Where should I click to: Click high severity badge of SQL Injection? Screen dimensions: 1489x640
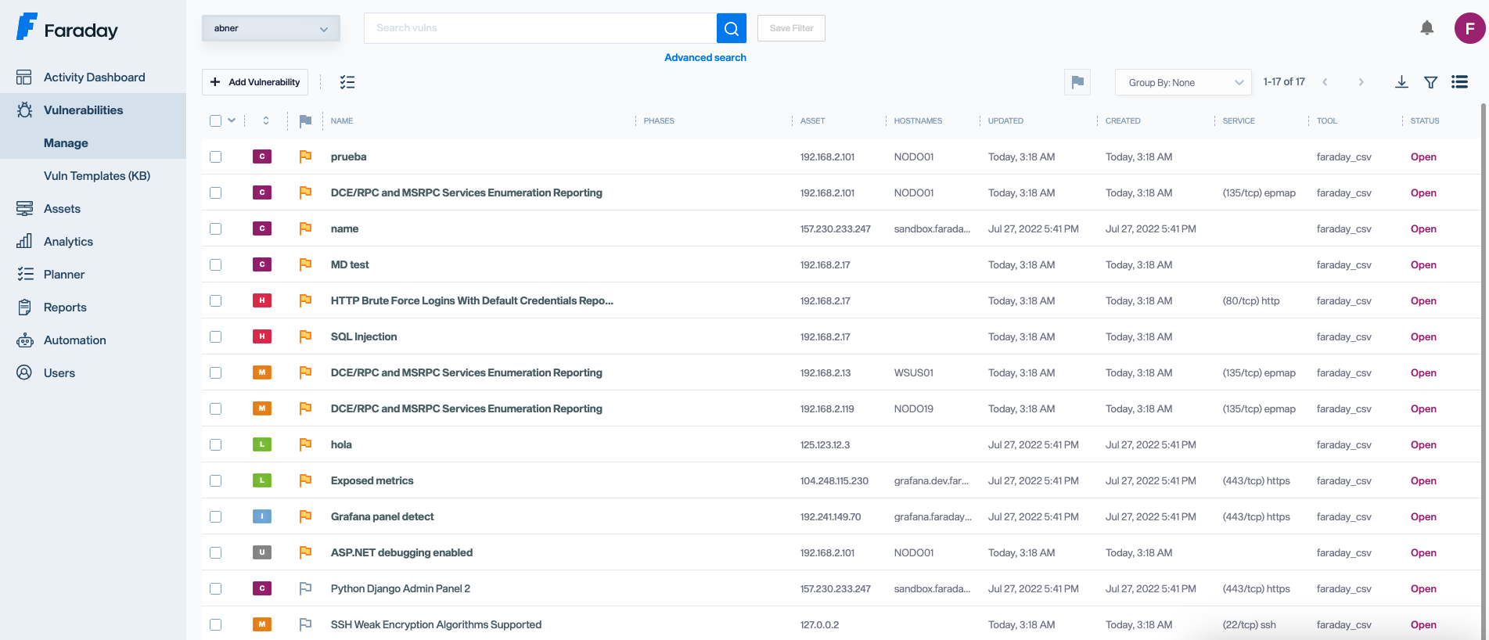(262, 336)
